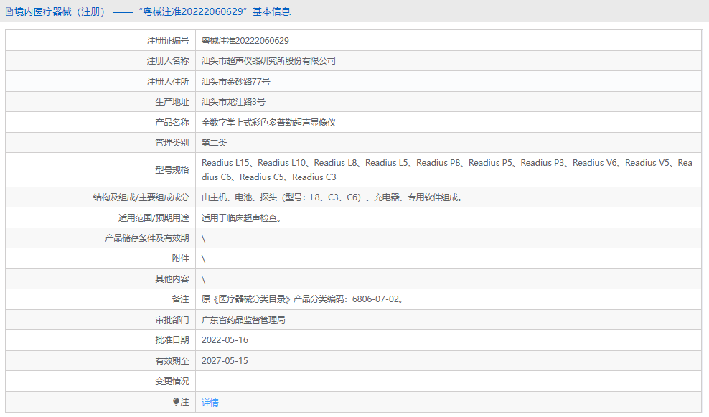Click the label 其他内容
Image resolution: width=709 pixels, height=417 pixels.
[x=172, y=279]
